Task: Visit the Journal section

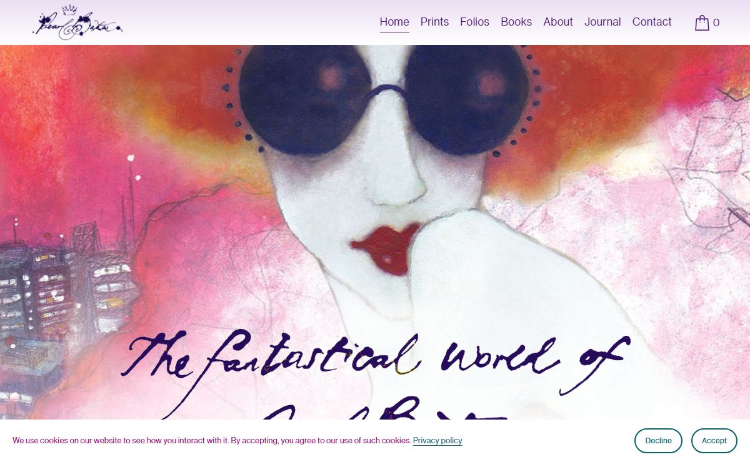Action: point(602,22)
